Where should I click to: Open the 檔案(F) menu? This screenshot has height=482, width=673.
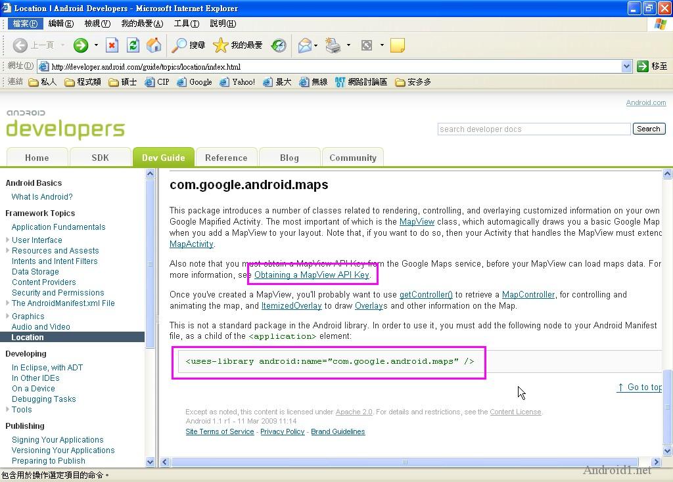(26, 24)
